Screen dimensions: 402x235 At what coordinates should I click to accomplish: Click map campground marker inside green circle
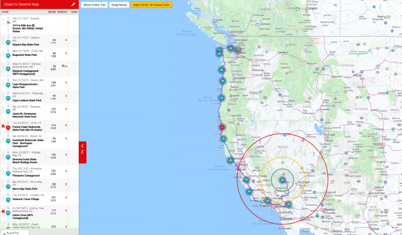pyautogui.click(x=283, y=181)
